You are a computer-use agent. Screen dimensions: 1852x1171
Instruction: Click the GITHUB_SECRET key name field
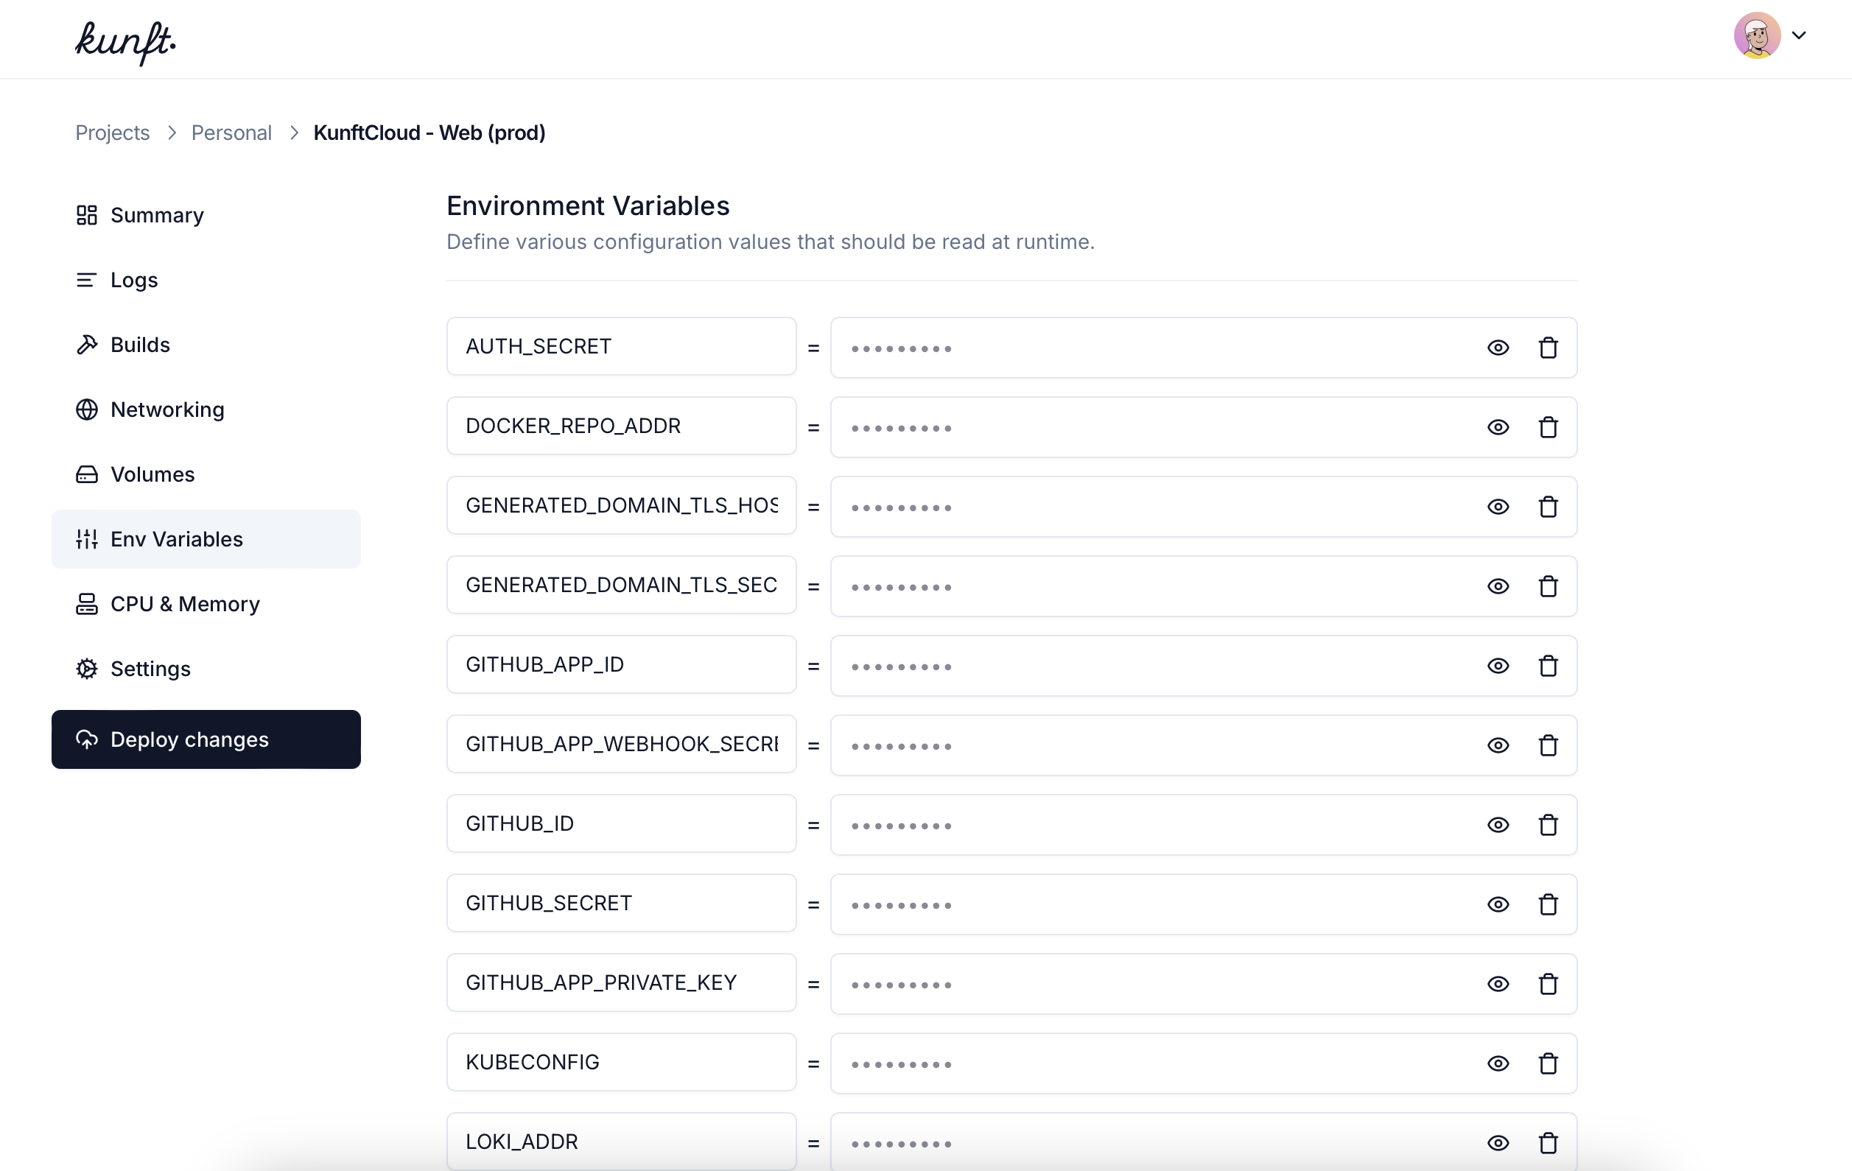(622, 903)
